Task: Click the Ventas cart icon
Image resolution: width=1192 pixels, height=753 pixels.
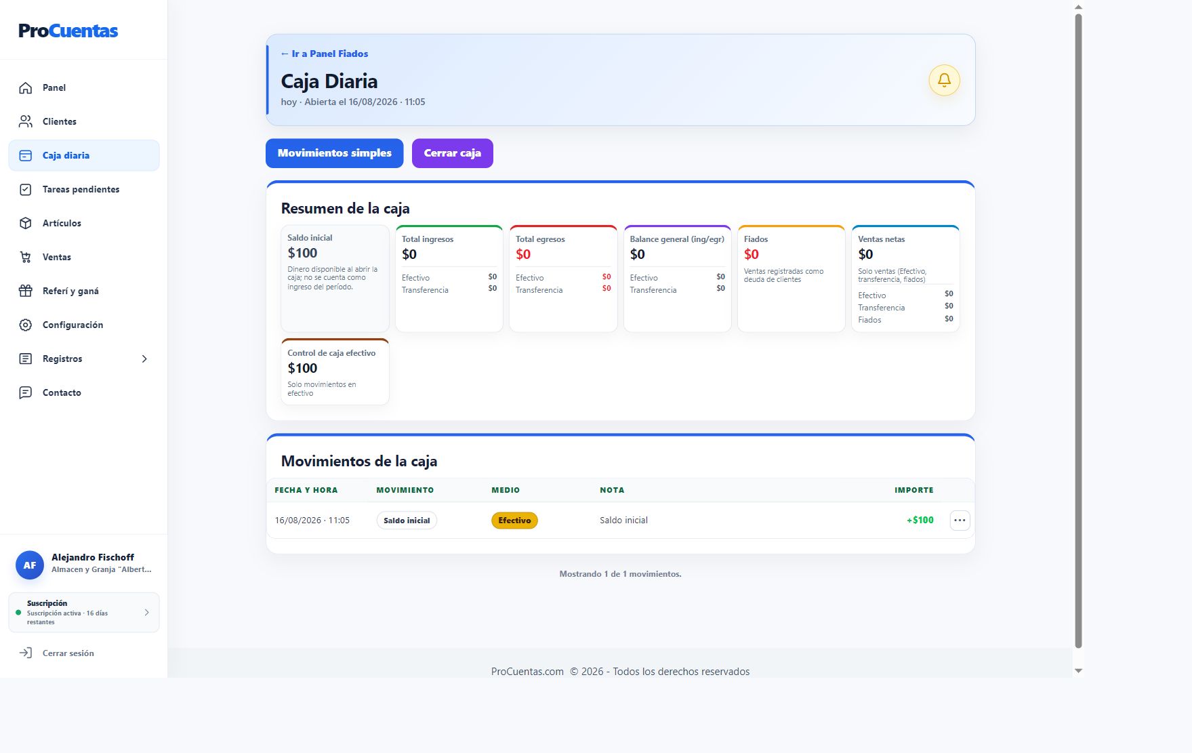Action: [x=26, y=257]
